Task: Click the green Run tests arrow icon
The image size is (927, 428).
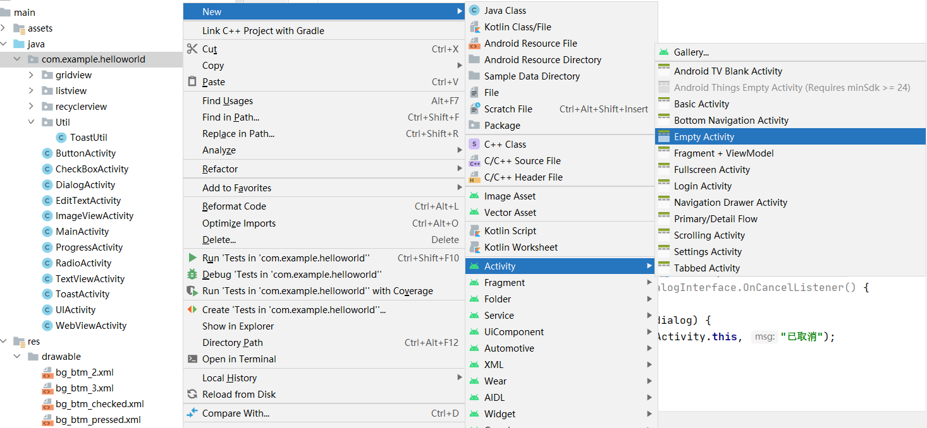Action: click(x=192, y=258)
